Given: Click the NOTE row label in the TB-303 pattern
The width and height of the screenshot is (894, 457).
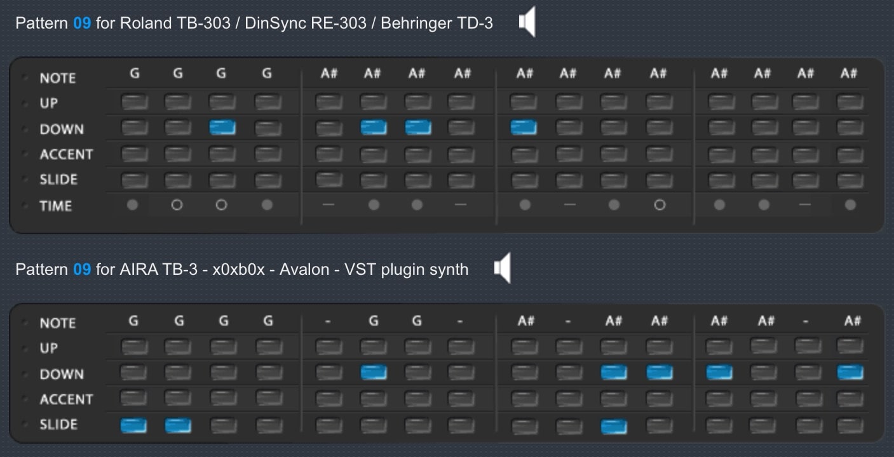Looking at the screenshot, I should [58, 78].
